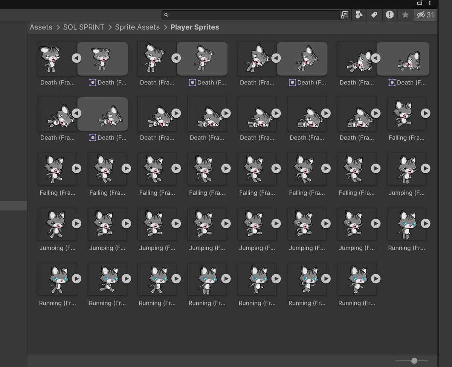Click sprite icon beside fourth Death sub-sprite label
Viewport: 452px width, 367px height.
[x=392, y=83]
